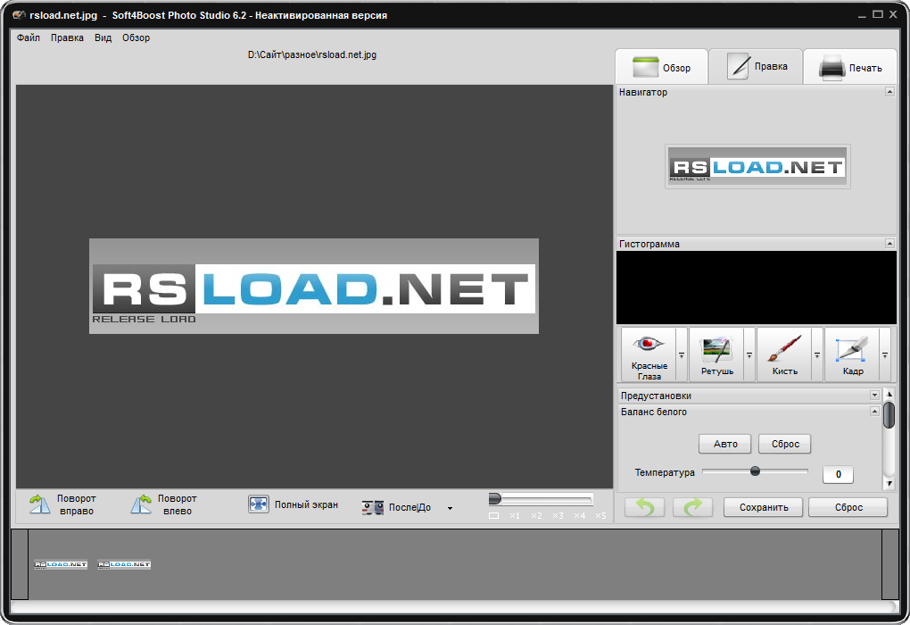910x625 pixels.
Task: Select the second filmstrip thumbnail
Action: 124,564
